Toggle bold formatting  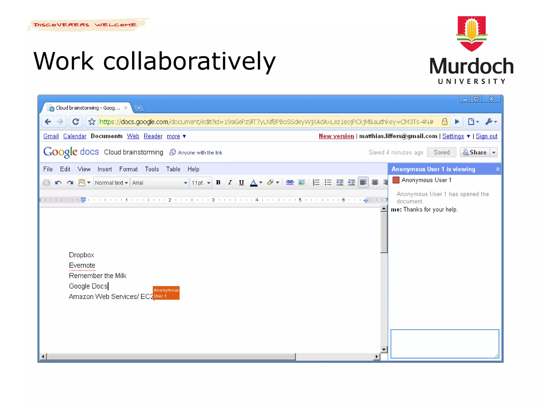coord(218,182)
